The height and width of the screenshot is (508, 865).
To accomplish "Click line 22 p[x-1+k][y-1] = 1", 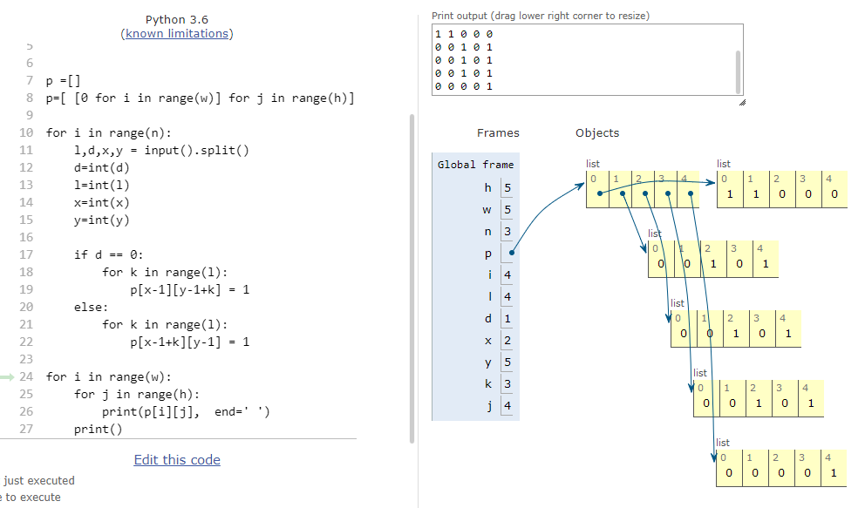I will (x=190, y=342).
